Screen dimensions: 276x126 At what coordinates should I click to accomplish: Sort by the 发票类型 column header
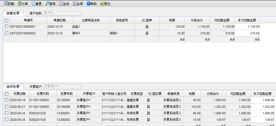(x=137, y=94)
